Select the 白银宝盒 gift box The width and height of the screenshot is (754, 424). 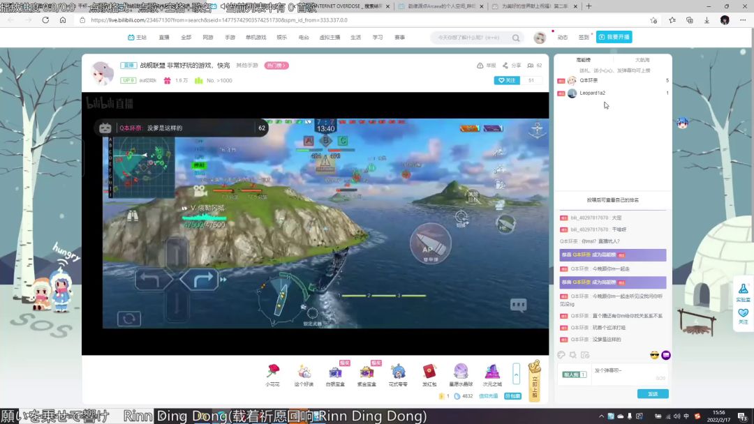click(x=335, y=375)
